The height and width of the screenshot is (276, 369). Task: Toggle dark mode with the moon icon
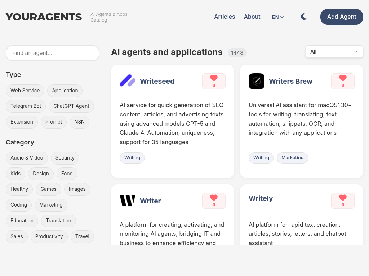(x=304, y=17)
